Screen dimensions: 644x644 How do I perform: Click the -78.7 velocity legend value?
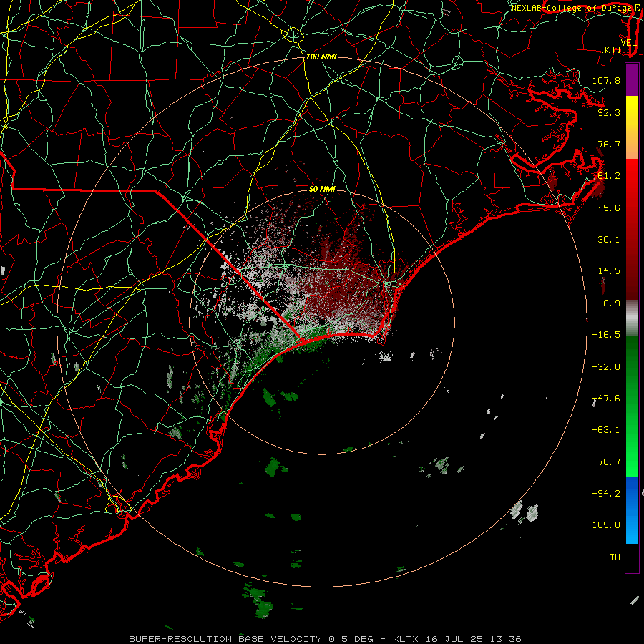[x=606, y=462]
